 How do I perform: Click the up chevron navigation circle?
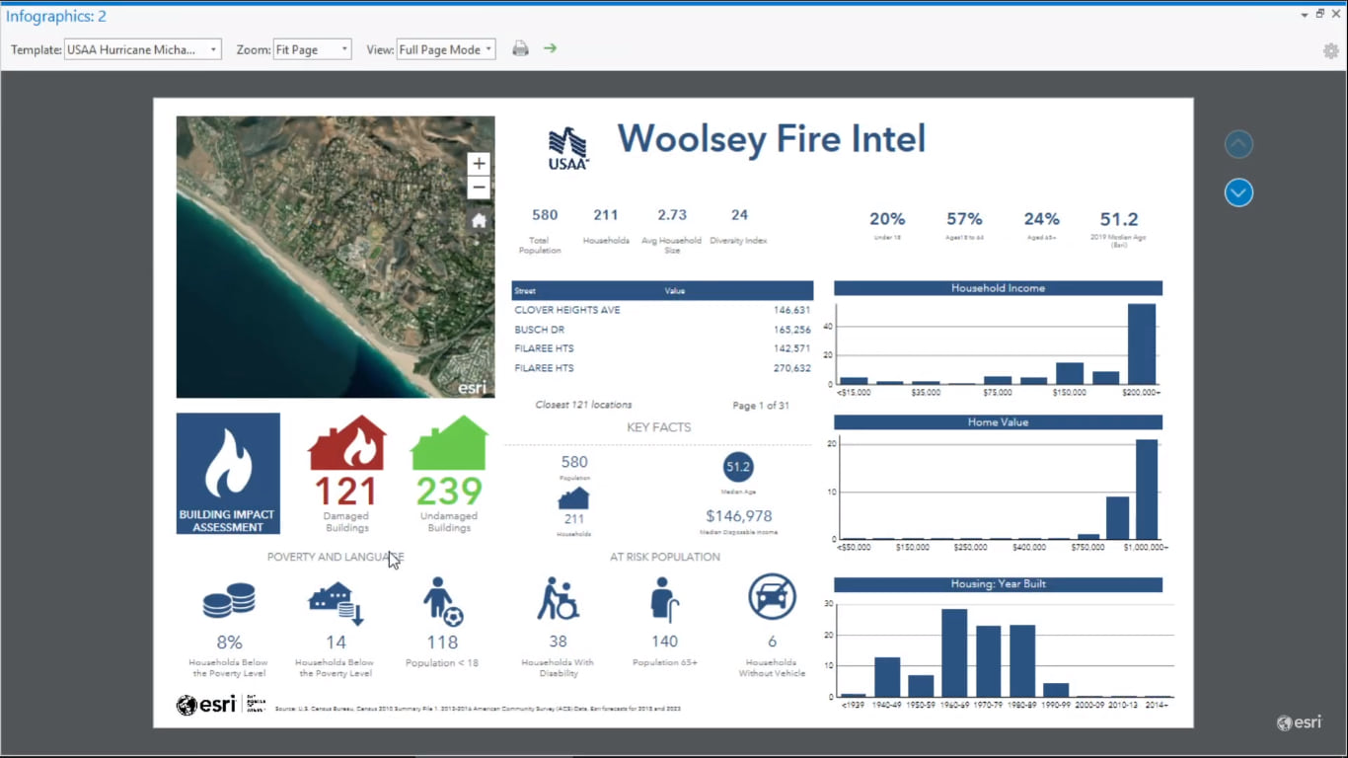pyautogui.click(x=1238, y=144)
